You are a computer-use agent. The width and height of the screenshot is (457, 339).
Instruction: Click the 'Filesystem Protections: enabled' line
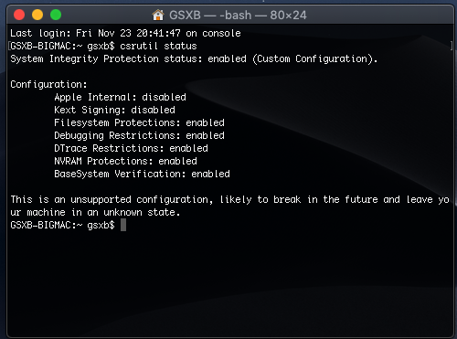[x=139, y=122]
